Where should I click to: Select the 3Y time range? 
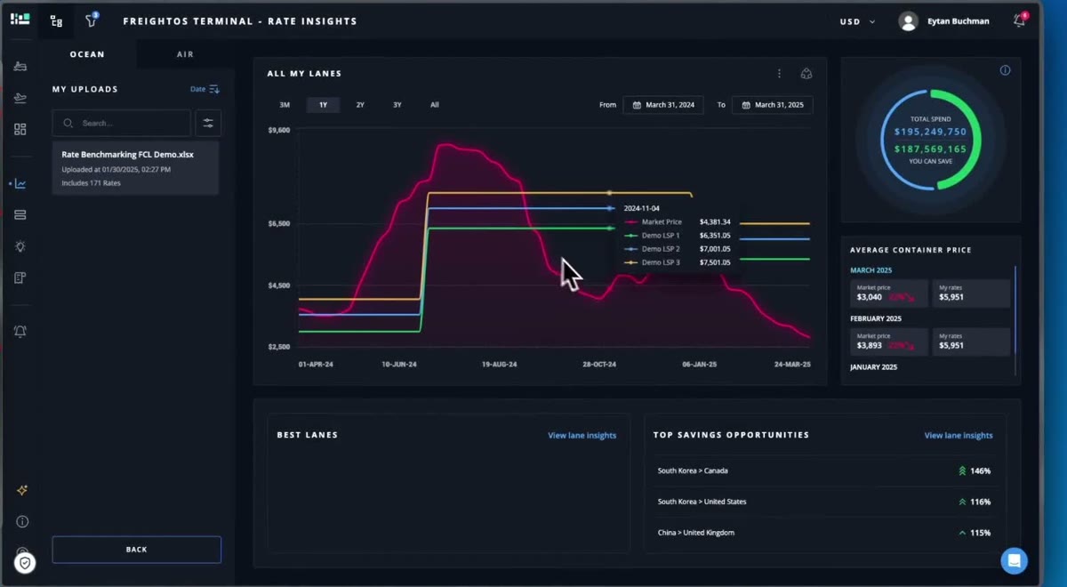pos(397,105)
